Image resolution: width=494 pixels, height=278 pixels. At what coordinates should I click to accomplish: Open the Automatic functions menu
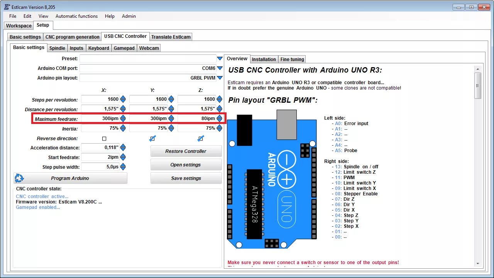(x=76, y=16)
